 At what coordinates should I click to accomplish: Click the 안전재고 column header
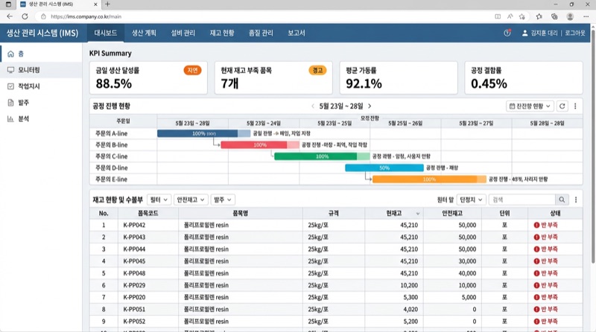tap(452, 214)
